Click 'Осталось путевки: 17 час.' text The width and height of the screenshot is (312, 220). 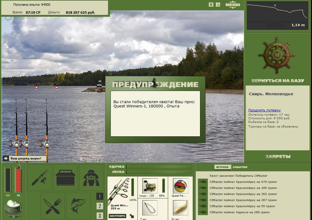click(x=269, y=114)
